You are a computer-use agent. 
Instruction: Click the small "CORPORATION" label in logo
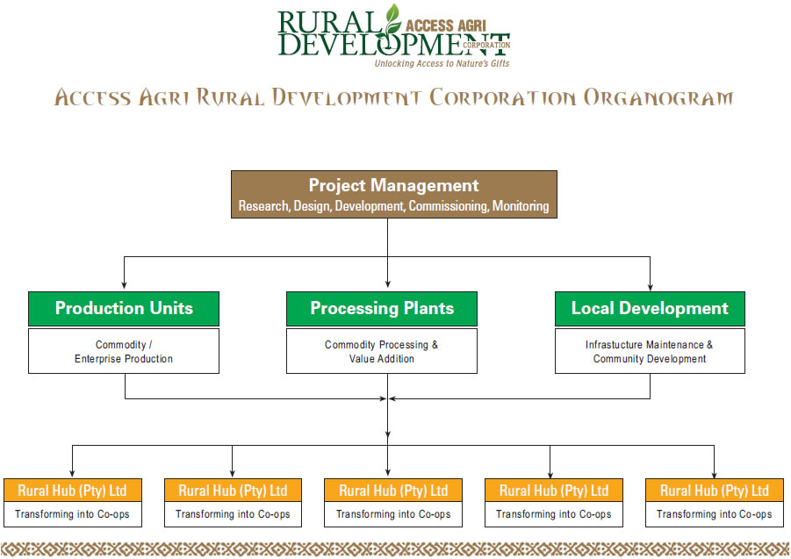tap(486, 45)
